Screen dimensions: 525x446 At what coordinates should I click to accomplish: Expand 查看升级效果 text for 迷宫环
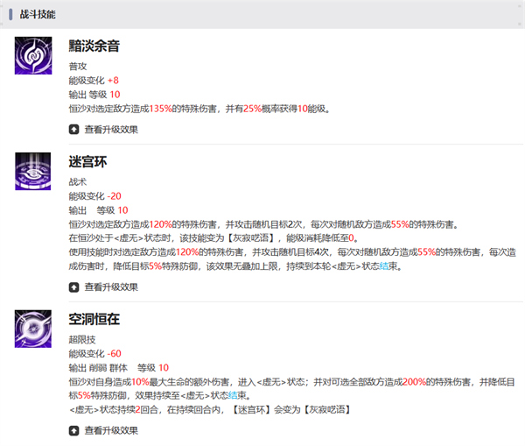click(x=110, y=287)
